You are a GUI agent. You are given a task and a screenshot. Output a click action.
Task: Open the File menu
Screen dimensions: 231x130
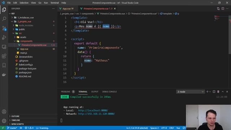9,3
